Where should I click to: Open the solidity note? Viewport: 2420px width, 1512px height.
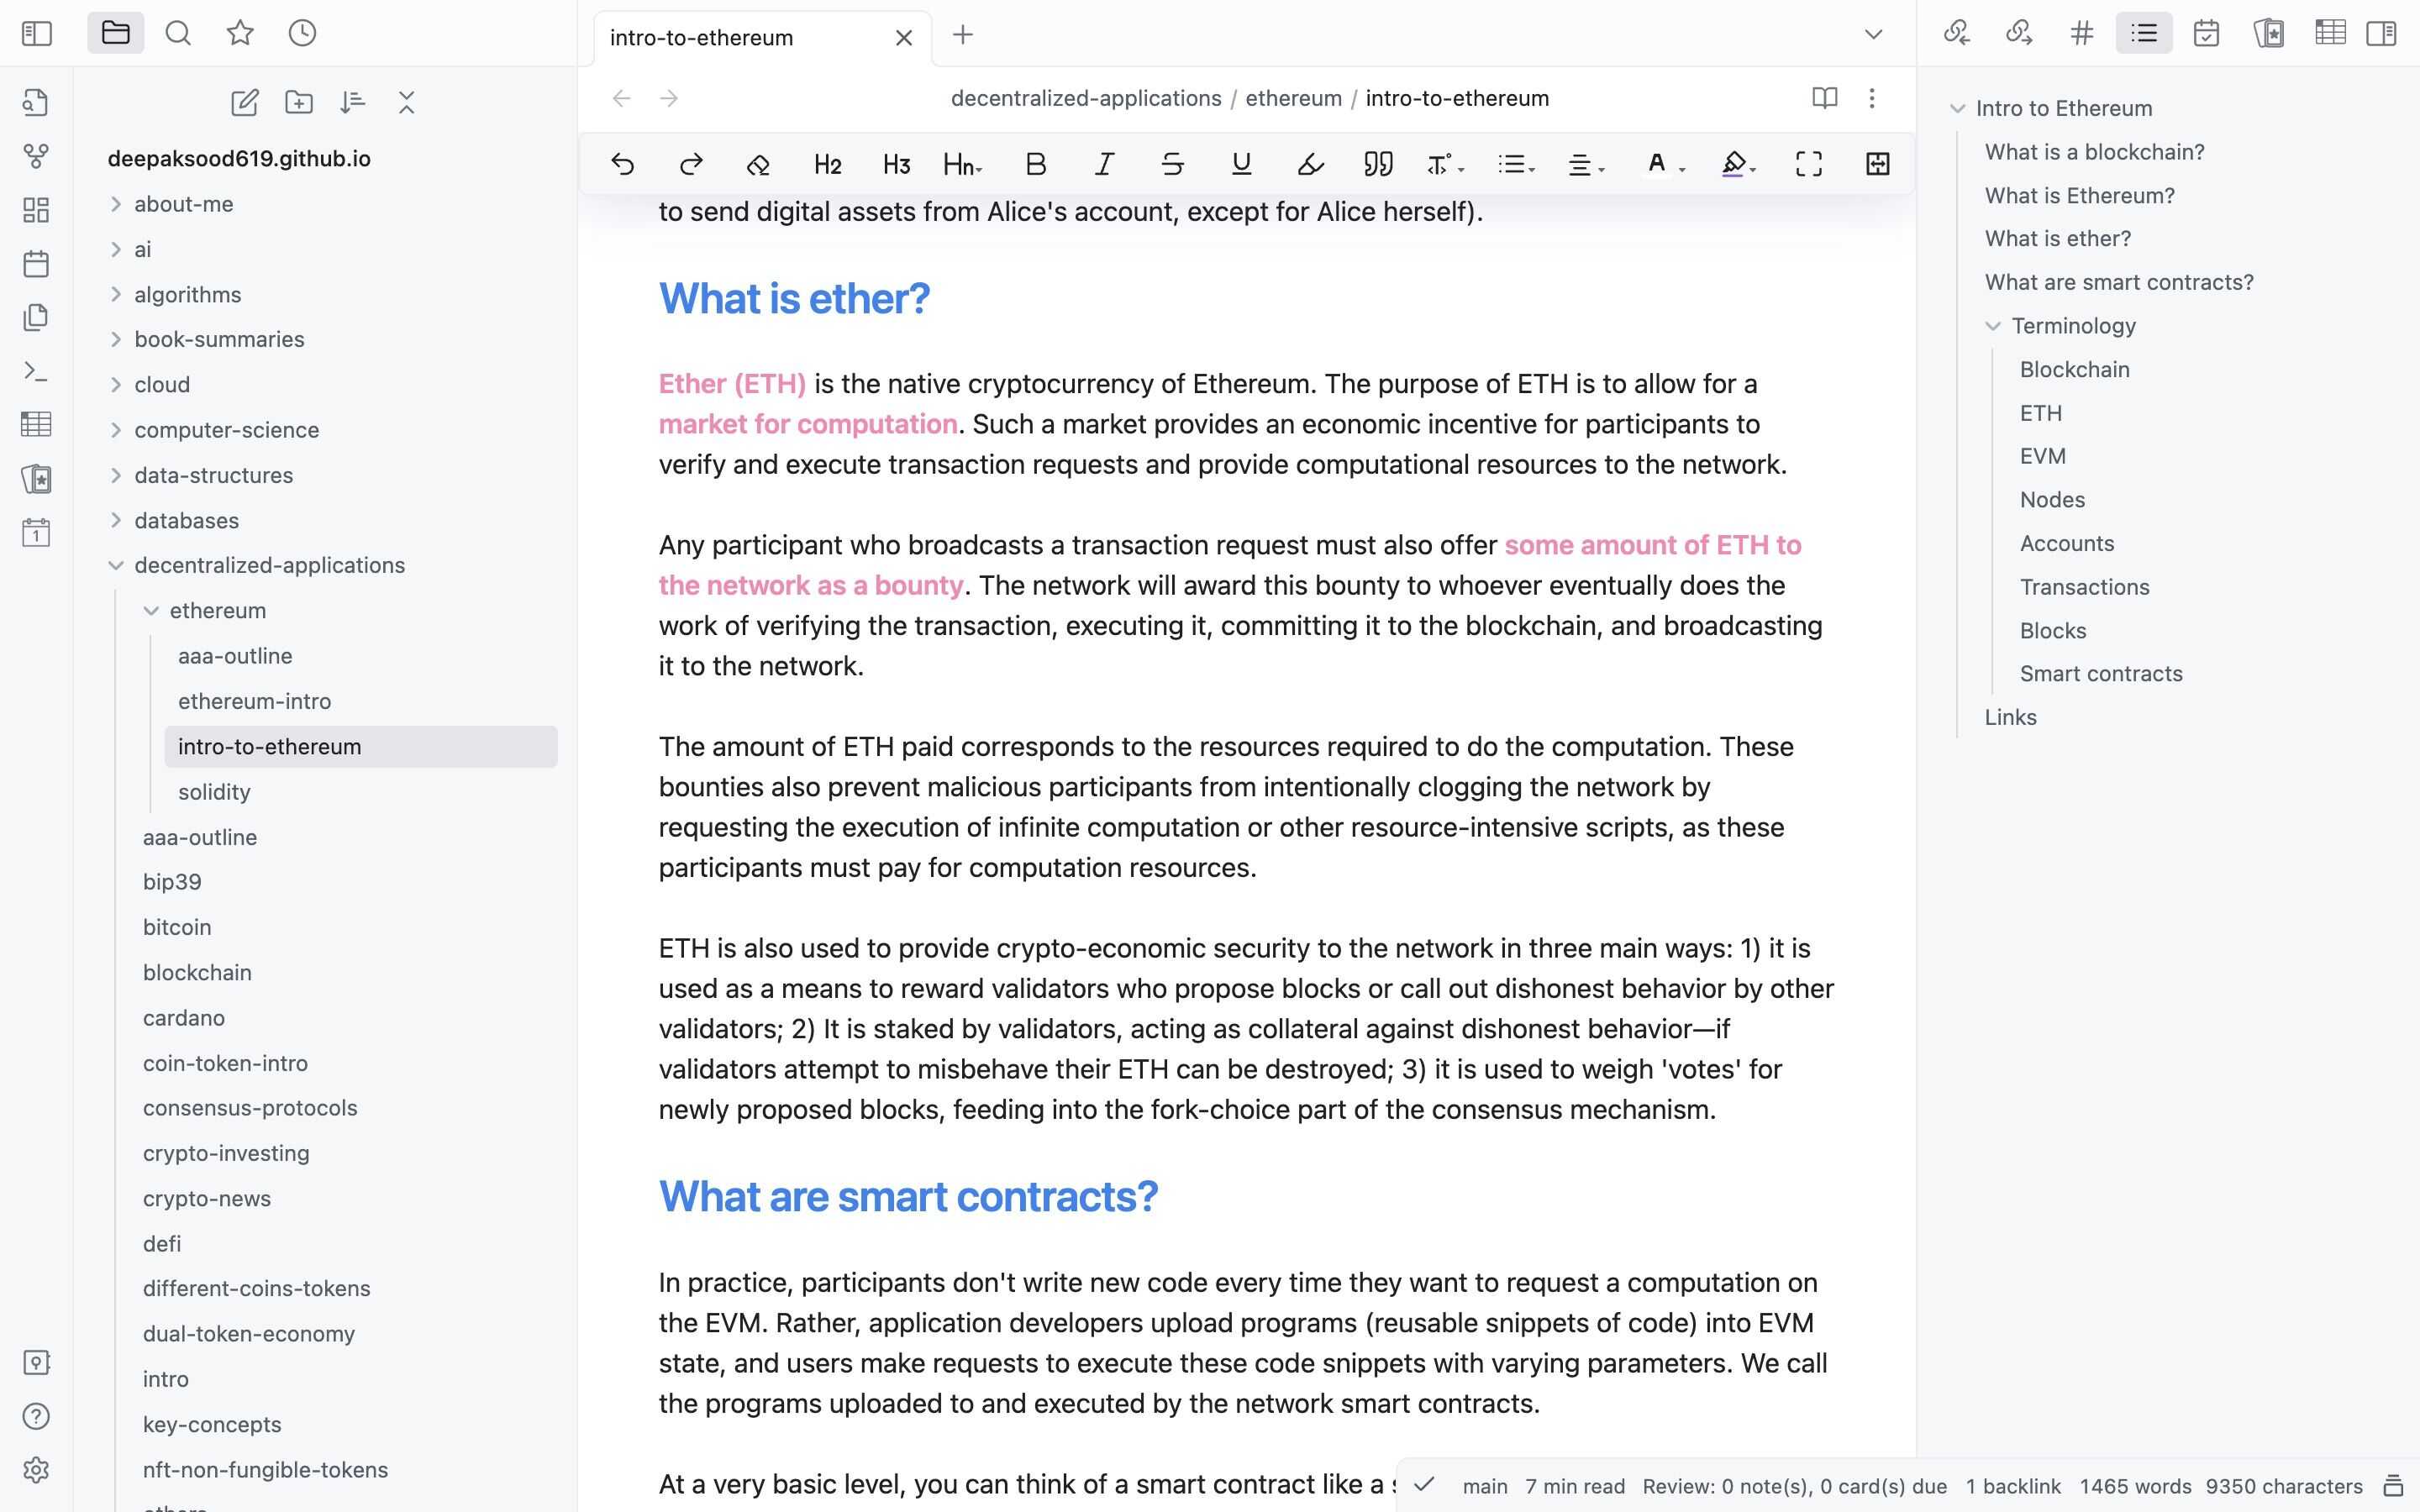(x=214, y=792)
